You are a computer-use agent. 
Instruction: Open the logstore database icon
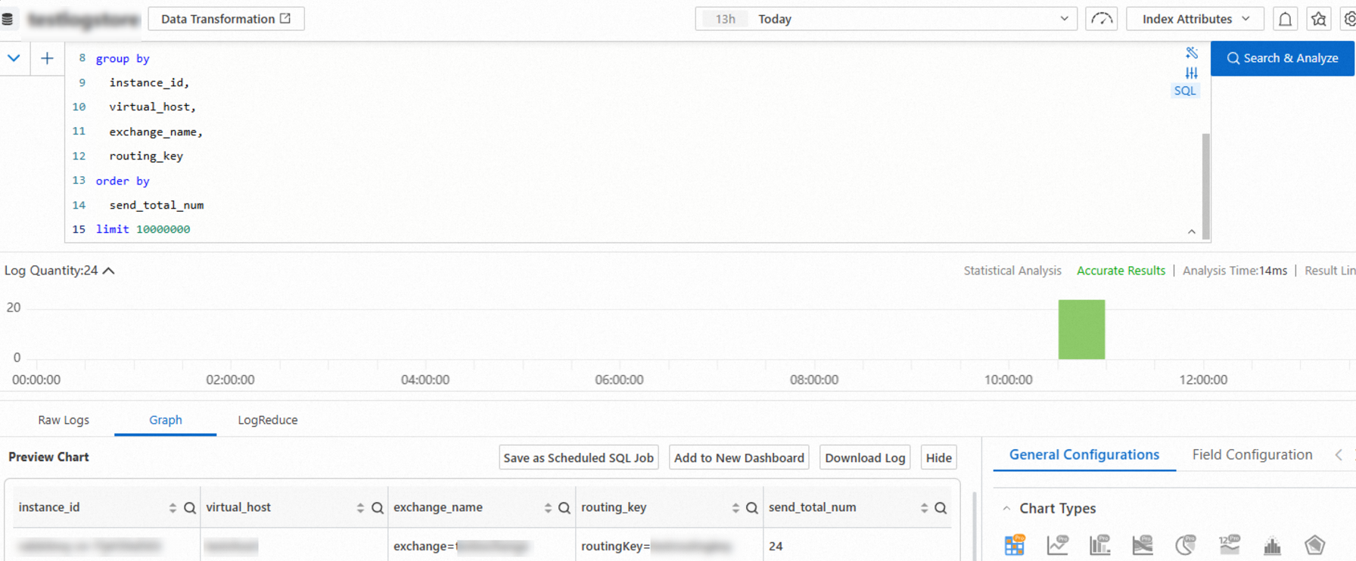point(8,19)
